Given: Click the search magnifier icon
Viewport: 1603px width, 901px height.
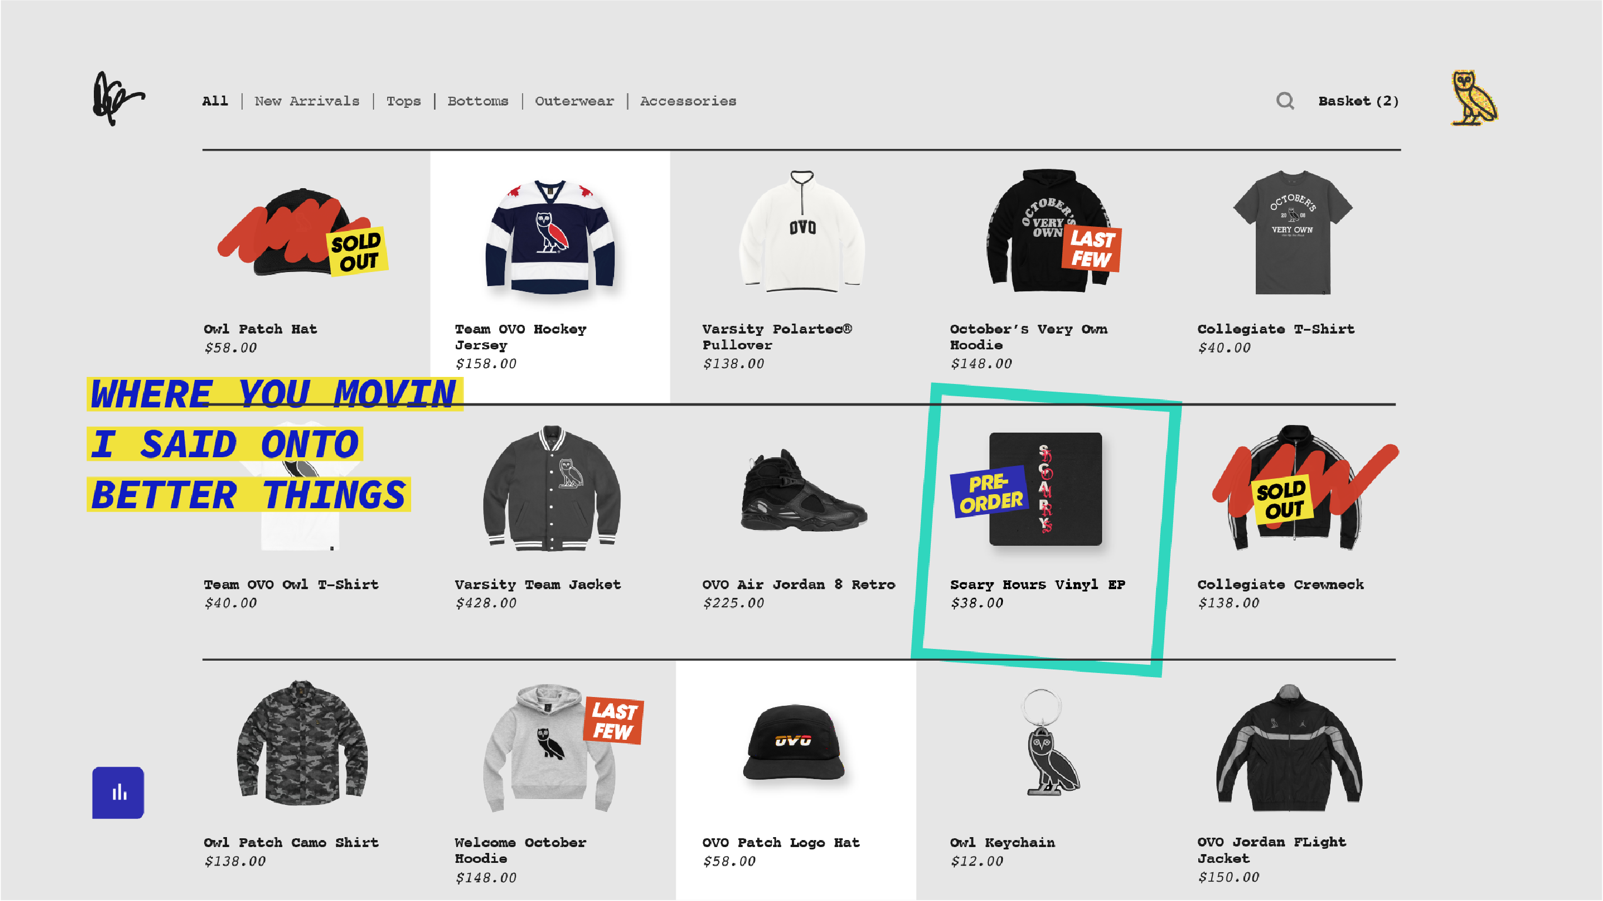Looking at the screenshot, I should pos(1285,101).
